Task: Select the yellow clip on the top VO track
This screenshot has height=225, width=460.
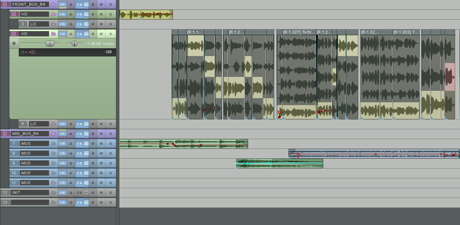Action: click(x=146, y=14)
